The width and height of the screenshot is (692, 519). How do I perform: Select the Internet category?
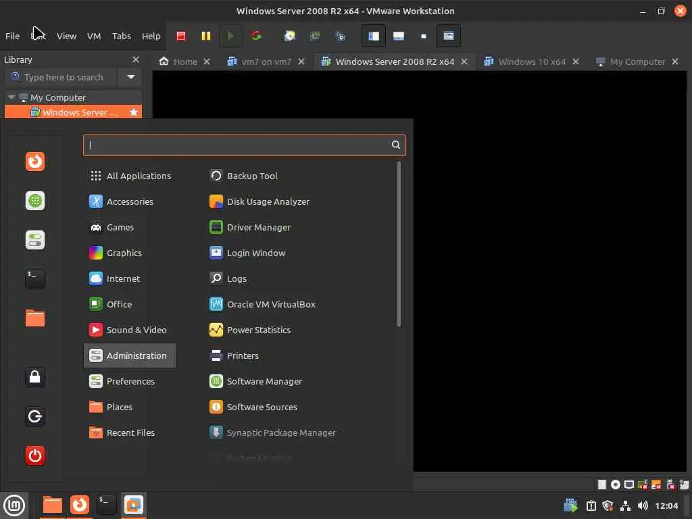click(130, 278)
